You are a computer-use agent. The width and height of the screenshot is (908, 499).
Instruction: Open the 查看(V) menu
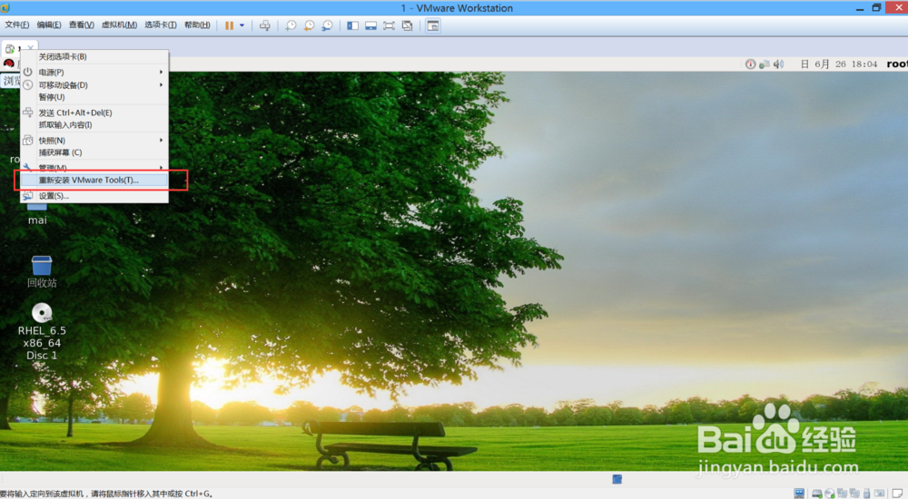pyautogui.click(x=81, y=24)
